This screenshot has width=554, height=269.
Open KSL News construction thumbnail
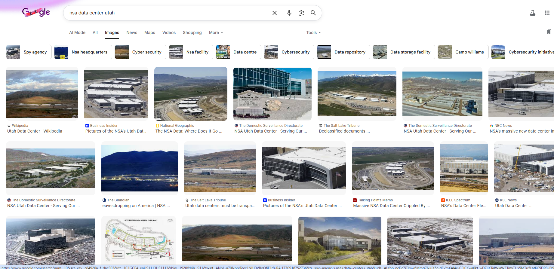(x=524, y=168)
